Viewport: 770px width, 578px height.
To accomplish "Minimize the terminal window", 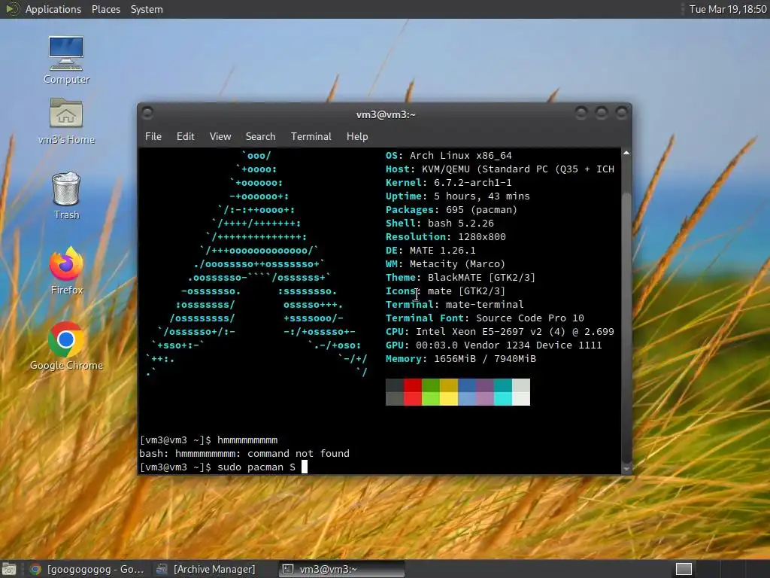I will pos(581,113).
